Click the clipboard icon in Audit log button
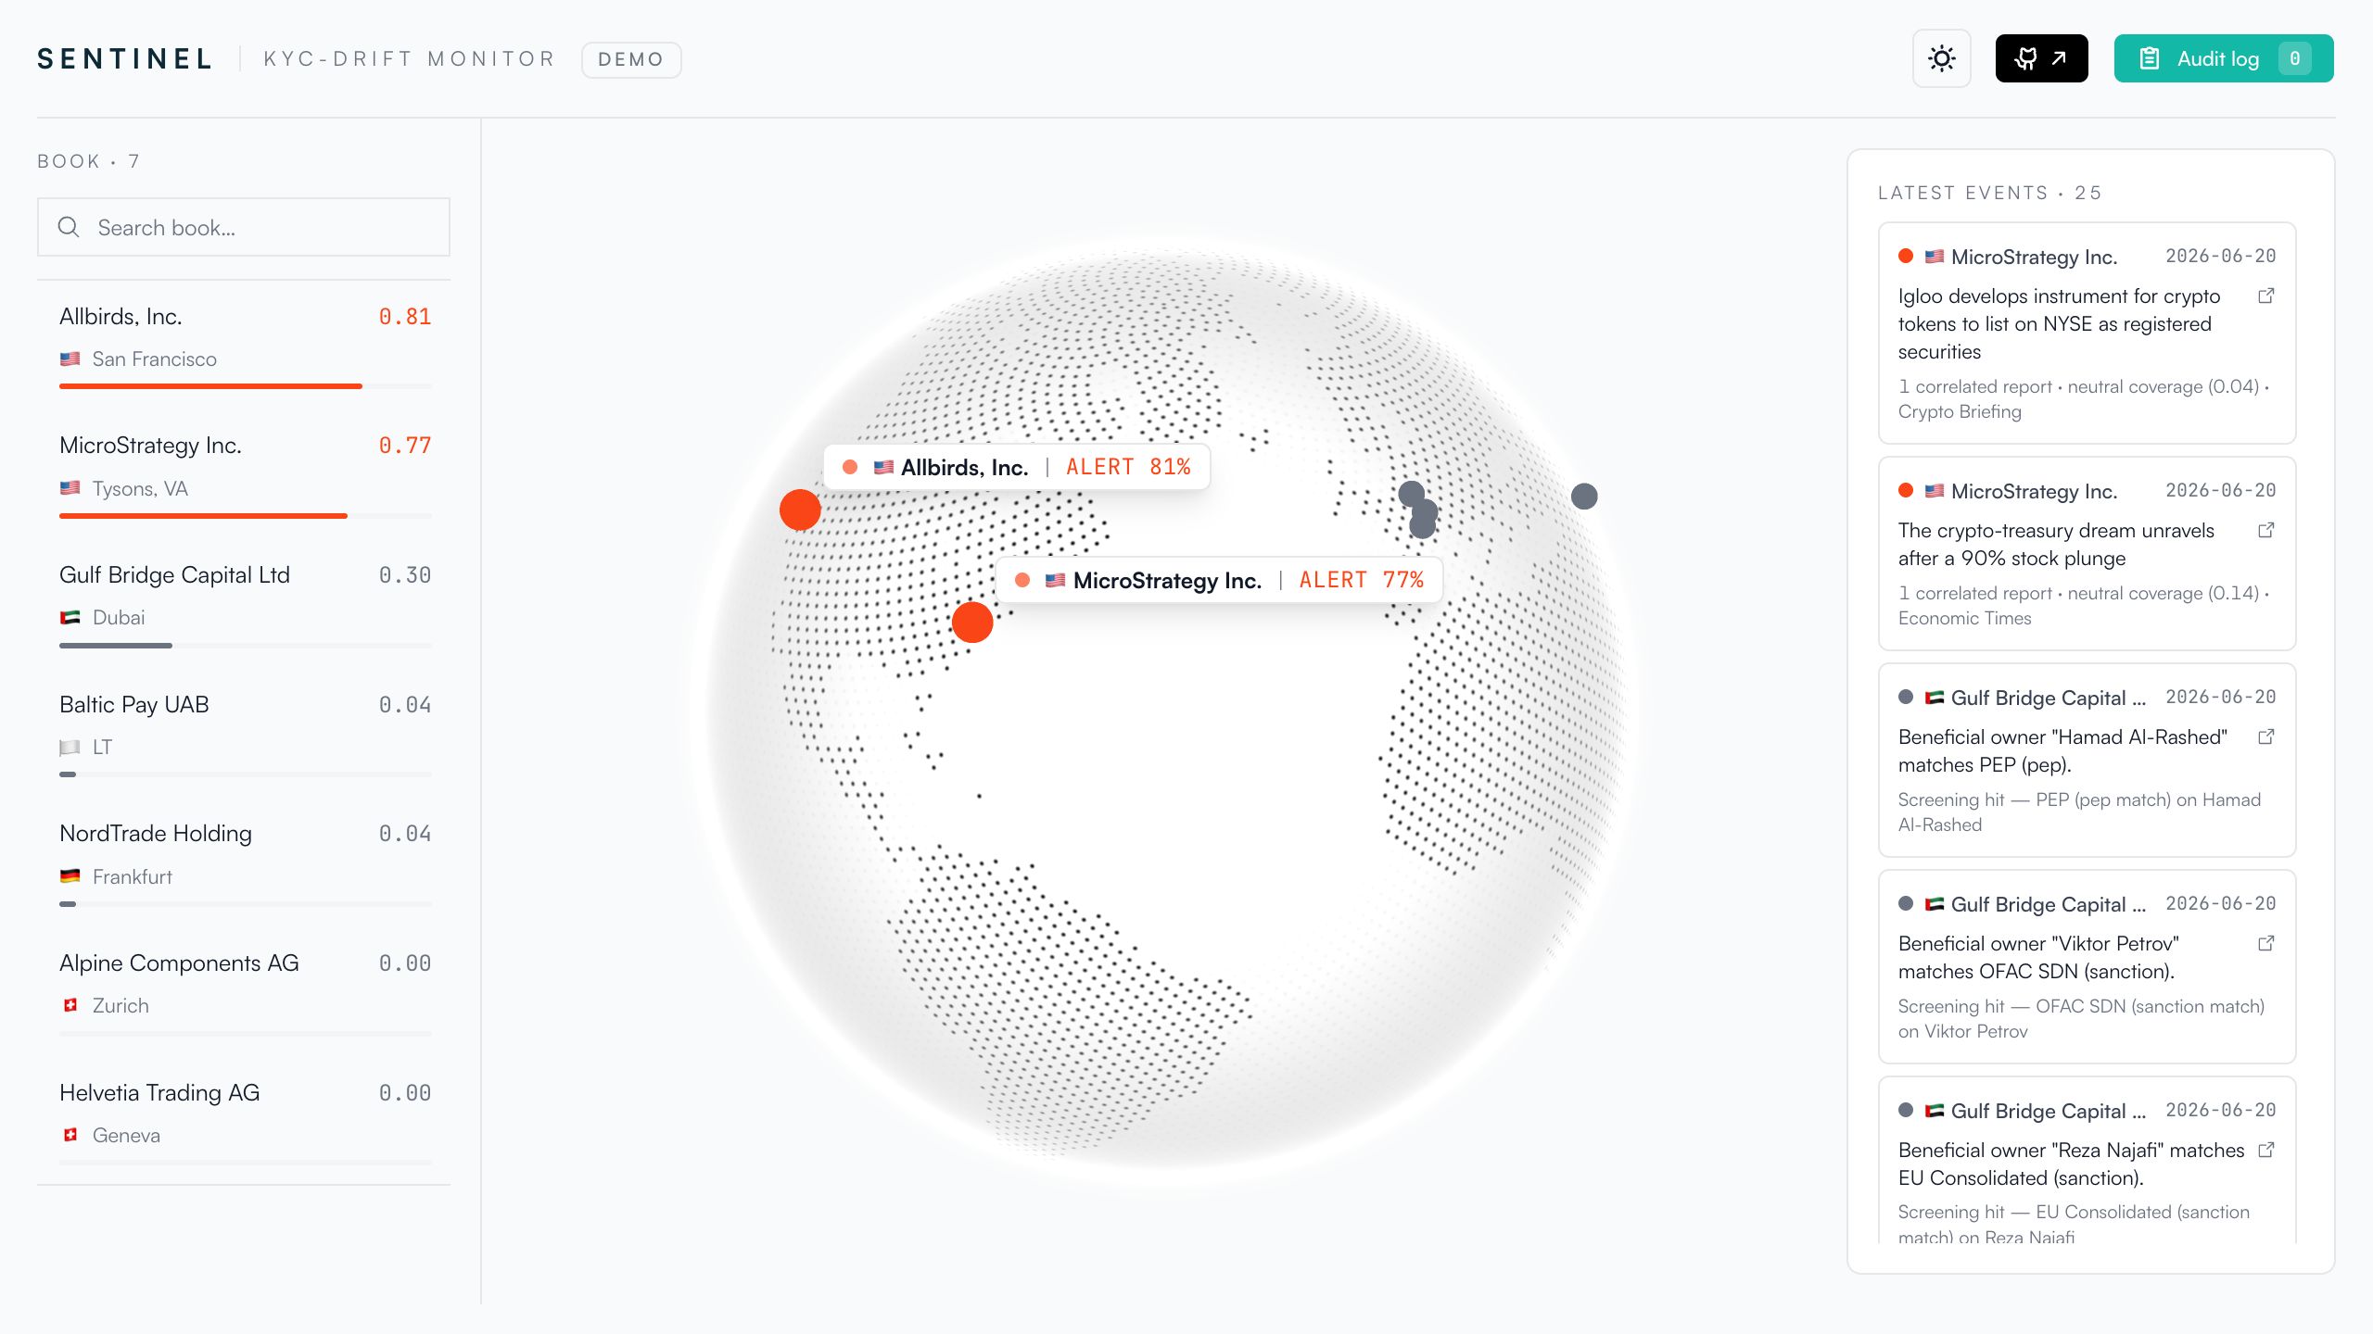 (x=2150, y=58)
